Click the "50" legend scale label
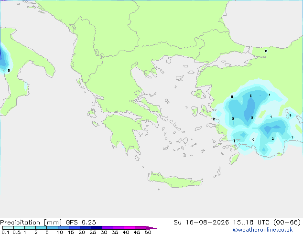This screenshot has height=234, width=303. tap(148, 232)
